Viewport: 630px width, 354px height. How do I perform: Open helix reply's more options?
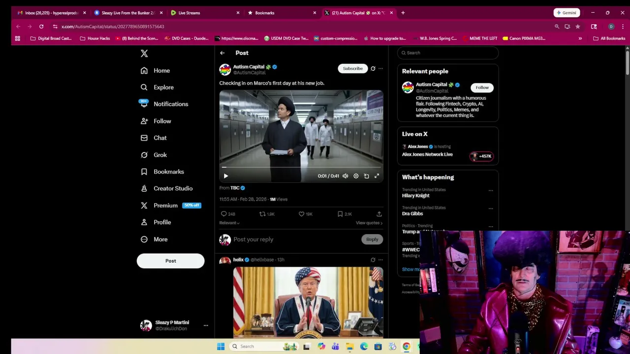tap(380, 260)
